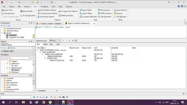The width and height of the screenshot is (187, 105).
Task: Run the query with the green Execute arrow
Action: [x=38, y=2]
